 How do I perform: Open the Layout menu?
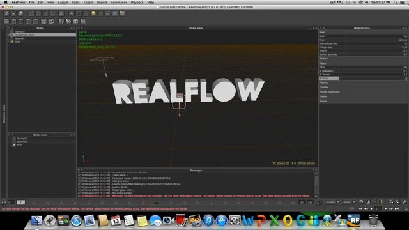(63, 2)
